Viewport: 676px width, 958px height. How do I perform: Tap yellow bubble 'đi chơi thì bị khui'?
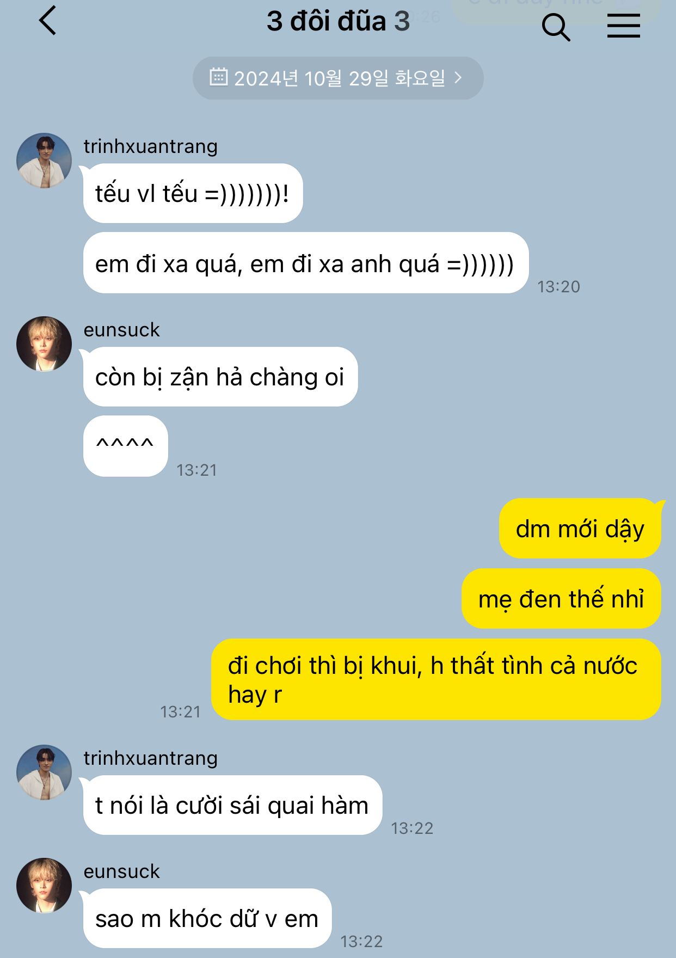[x=436, y=679]
